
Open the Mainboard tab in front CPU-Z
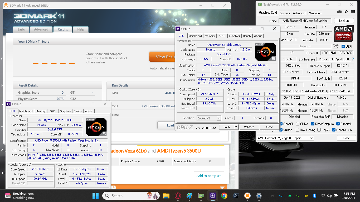point(195,36)
